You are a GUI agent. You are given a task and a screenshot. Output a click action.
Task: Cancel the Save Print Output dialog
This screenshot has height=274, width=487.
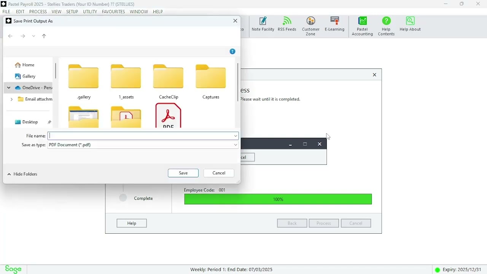(219, 173)
